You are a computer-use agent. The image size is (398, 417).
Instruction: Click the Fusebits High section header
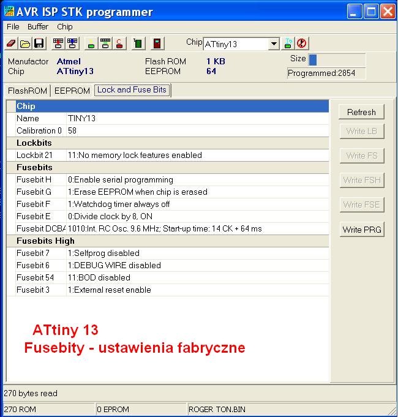[x=168, y=241]
